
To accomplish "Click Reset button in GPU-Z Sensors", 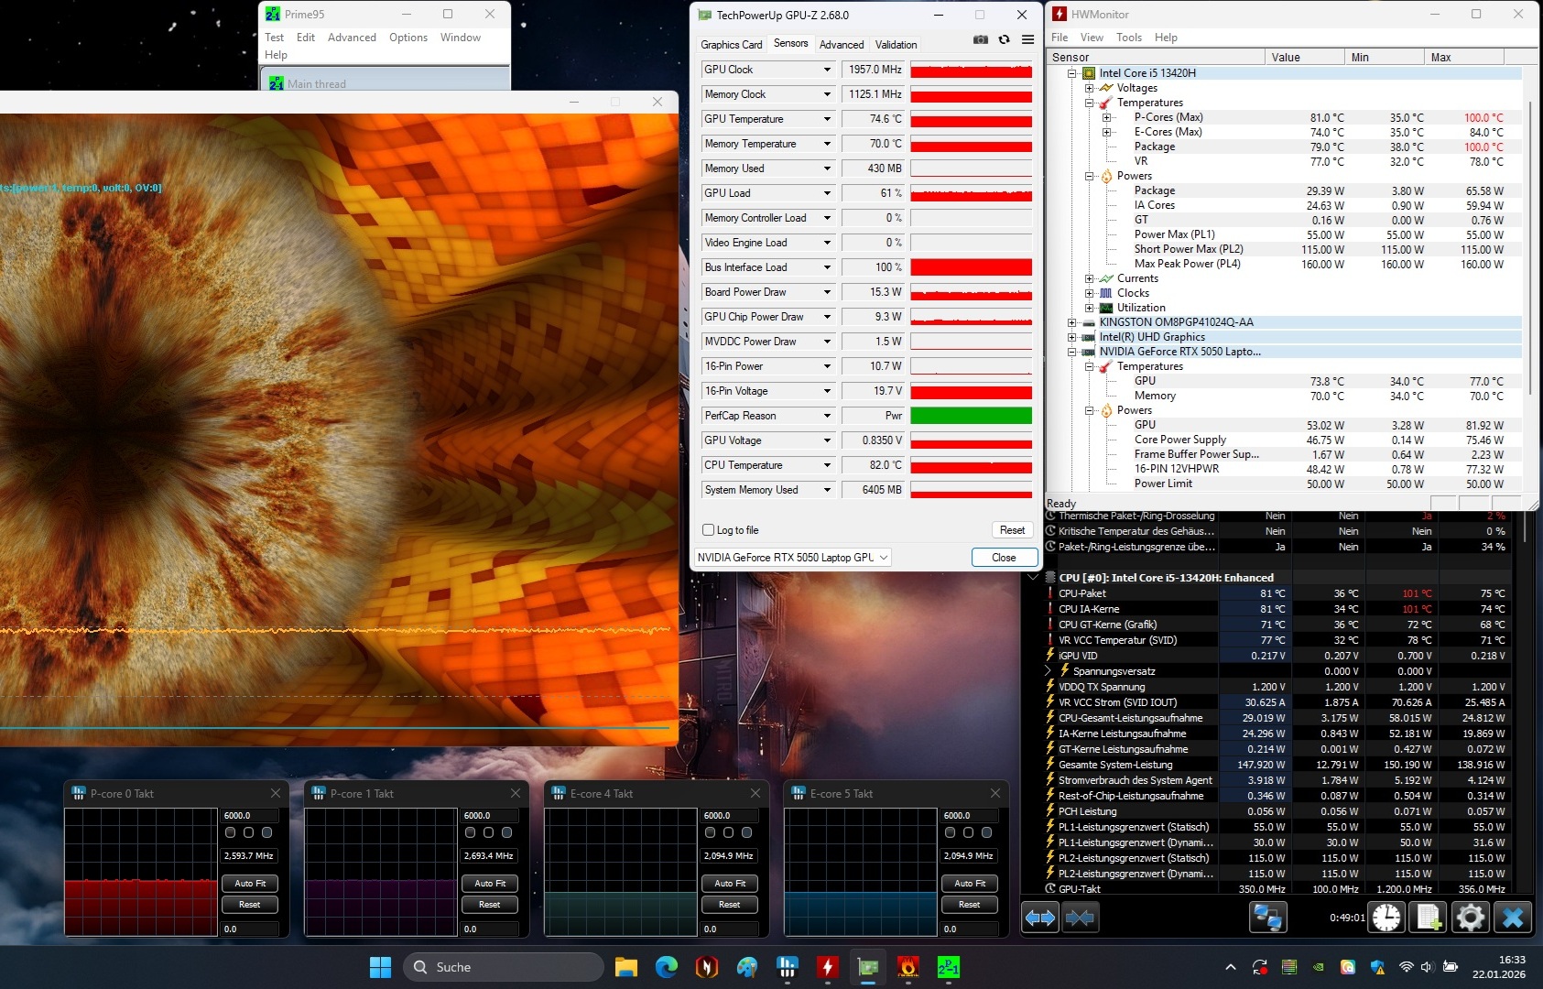I will (x=1012, y=530).
